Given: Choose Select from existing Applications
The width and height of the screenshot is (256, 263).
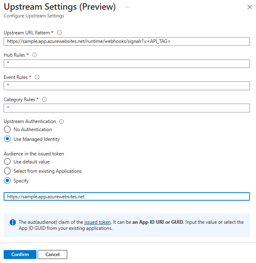Looking at the screenshot, I should pos(7,171).
